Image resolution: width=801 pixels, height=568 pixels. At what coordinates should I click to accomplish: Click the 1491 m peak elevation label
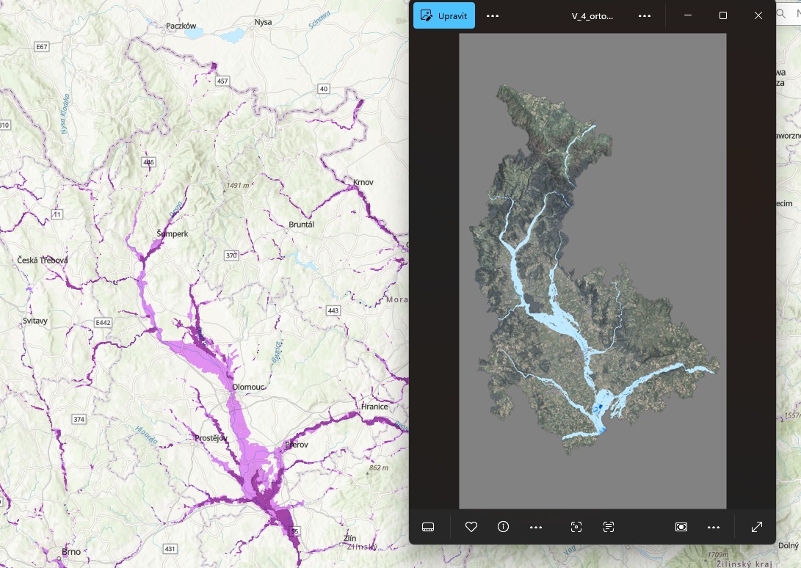(x=238, y=186)
